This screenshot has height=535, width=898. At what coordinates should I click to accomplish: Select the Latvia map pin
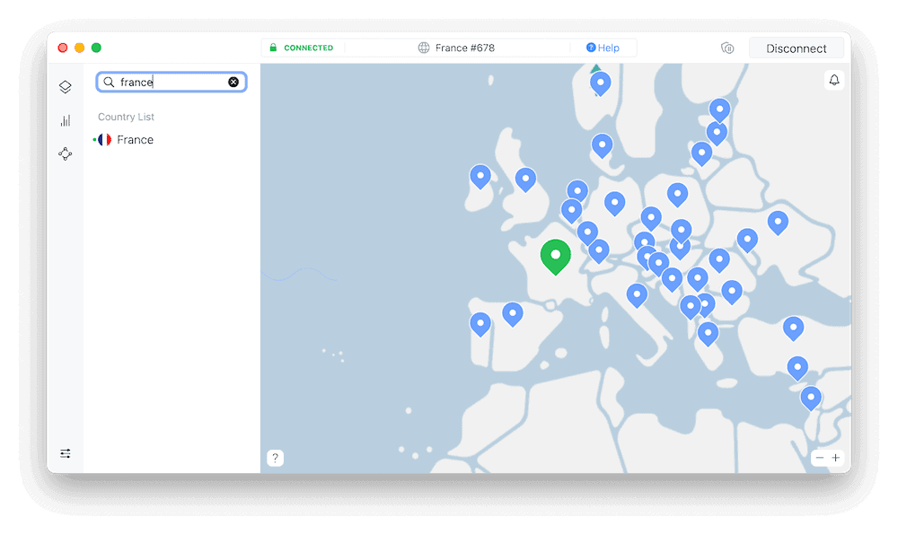coord(701,154)
